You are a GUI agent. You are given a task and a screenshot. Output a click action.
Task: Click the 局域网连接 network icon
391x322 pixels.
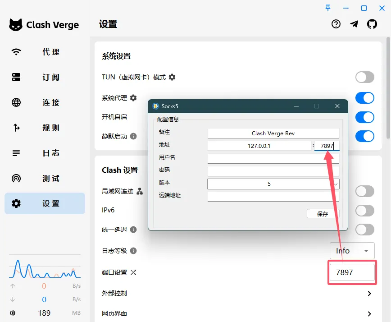(x=140, y=191)
